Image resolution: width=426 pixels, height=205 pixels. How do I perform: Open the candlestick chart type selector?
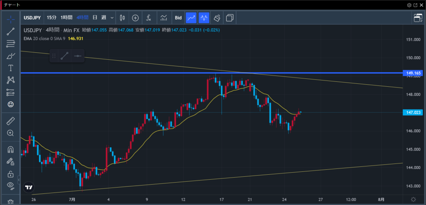[123, 18]
